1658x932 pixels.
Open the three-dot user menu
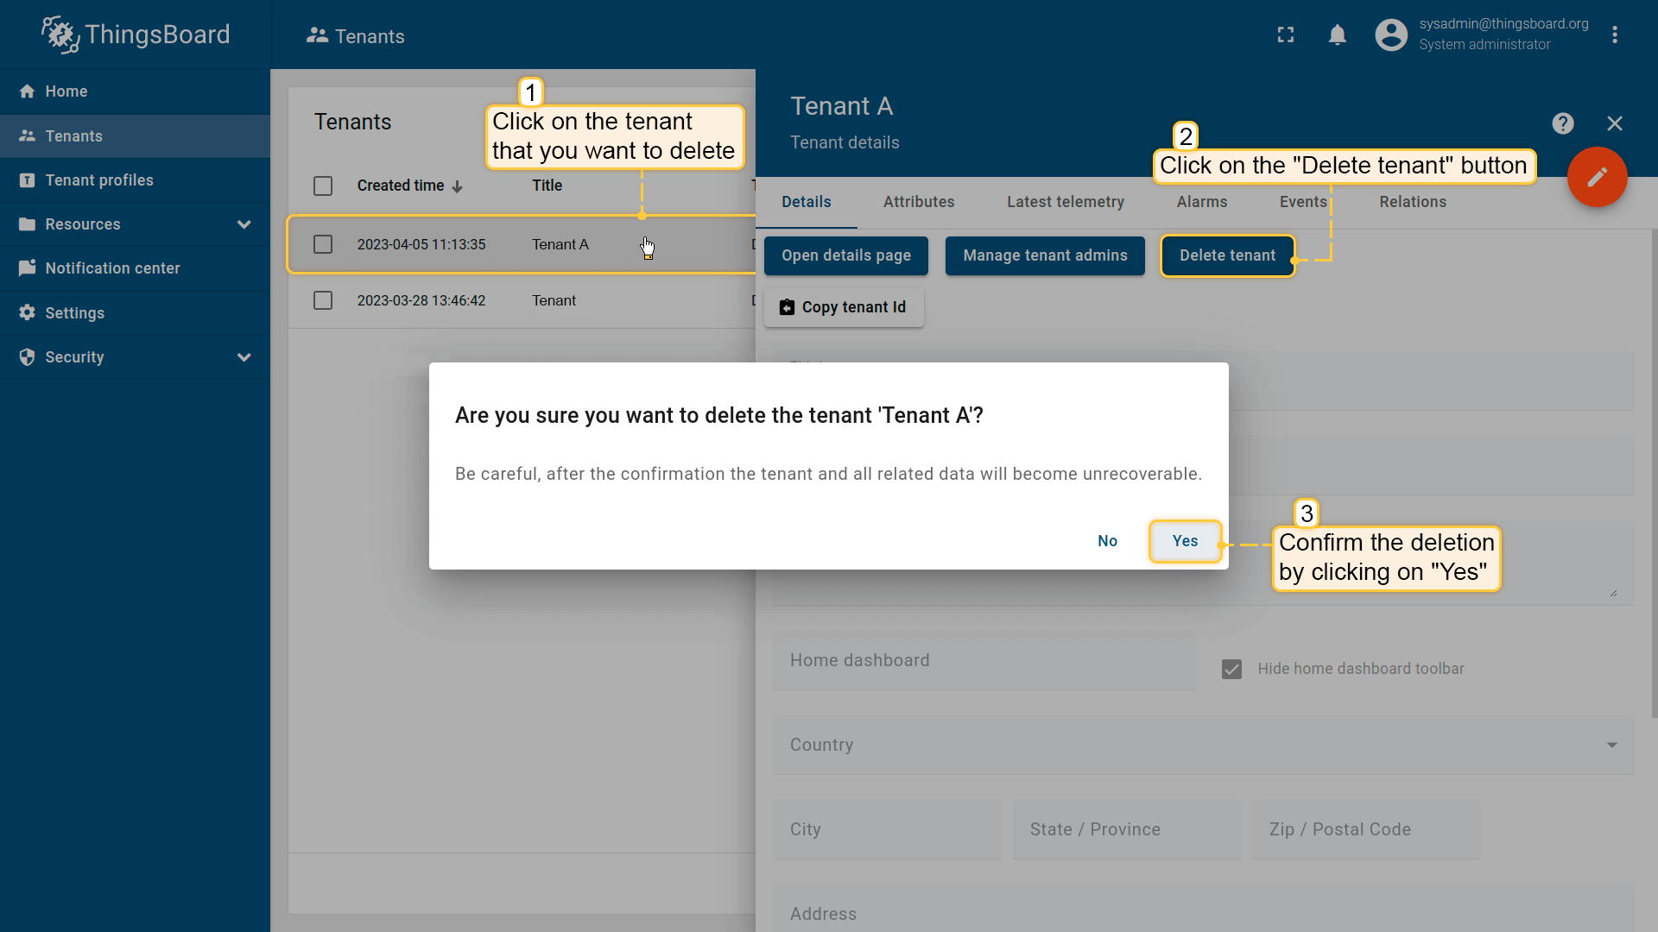[1614, 35]
